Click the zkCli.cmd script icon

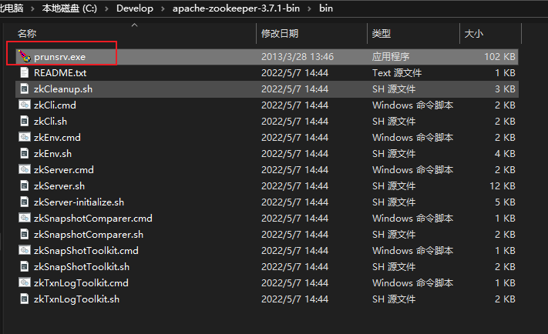click(x=25, y=105)
